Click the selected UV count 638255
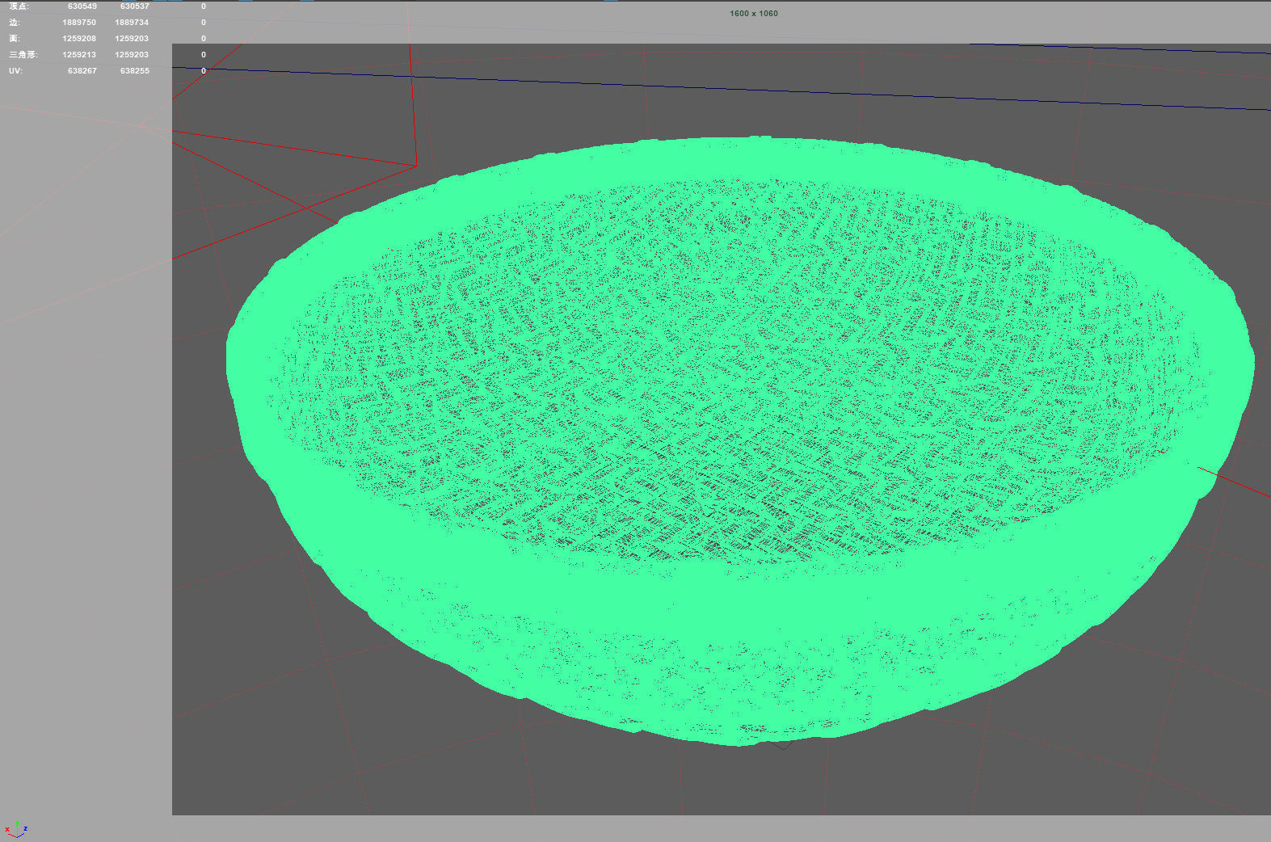 tap(134, 71)
